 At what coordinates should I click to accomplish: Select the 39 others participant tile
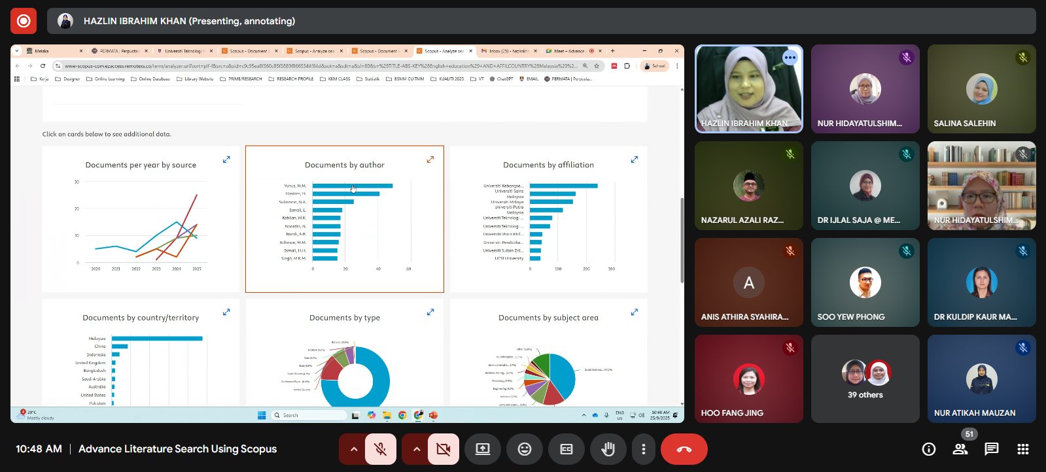[865, 379]
